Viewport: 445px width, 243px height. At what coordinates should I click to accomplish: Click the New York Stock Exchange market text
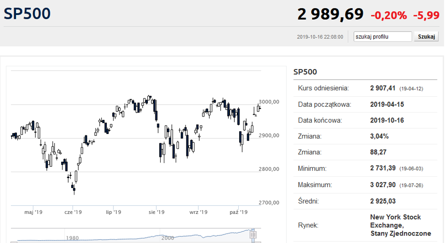pyautogui.click(x=396, y=225)
